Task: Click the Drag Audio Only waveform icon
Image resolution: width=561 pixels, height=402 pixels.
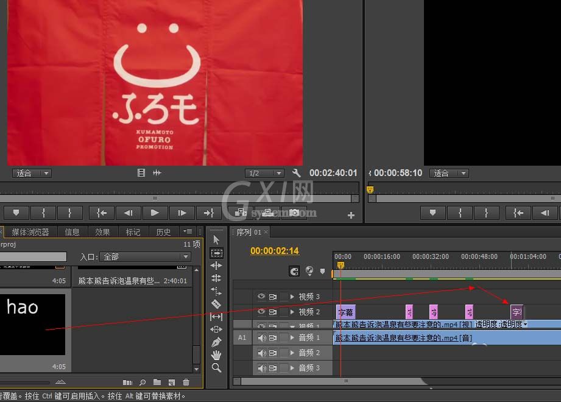Action: click(x=157, y=173)
